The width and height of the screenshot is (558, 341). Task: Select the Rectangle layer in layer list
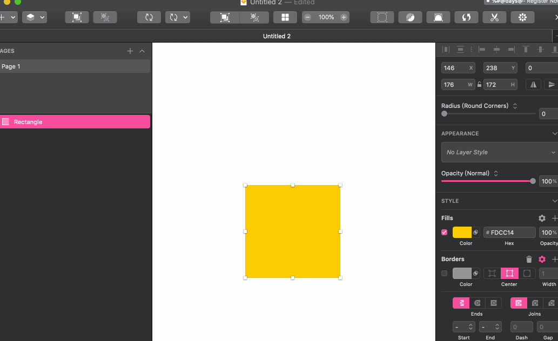click(x=75, y=122)
